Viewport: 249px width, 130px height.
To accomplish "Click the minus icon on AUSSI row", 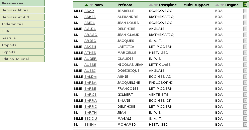I will point(245,71).
